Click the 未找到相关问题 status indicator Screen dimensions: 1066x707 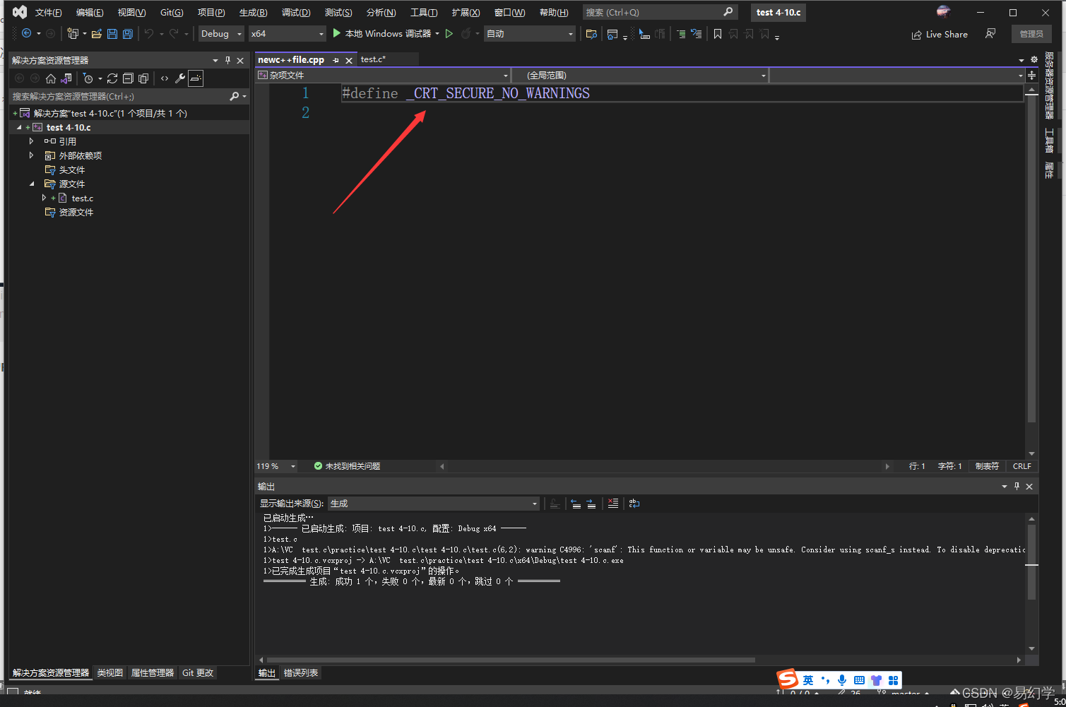[347, 466]
